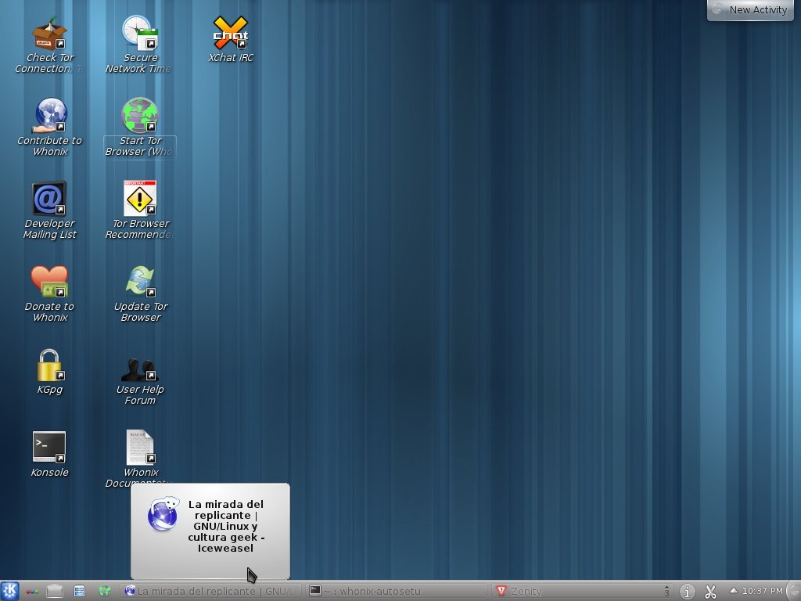This screenshot has width=801, height=601.
Task: Open the Whonix Documentation file icon
Action: pyautogui.click(x=140, y=447)
